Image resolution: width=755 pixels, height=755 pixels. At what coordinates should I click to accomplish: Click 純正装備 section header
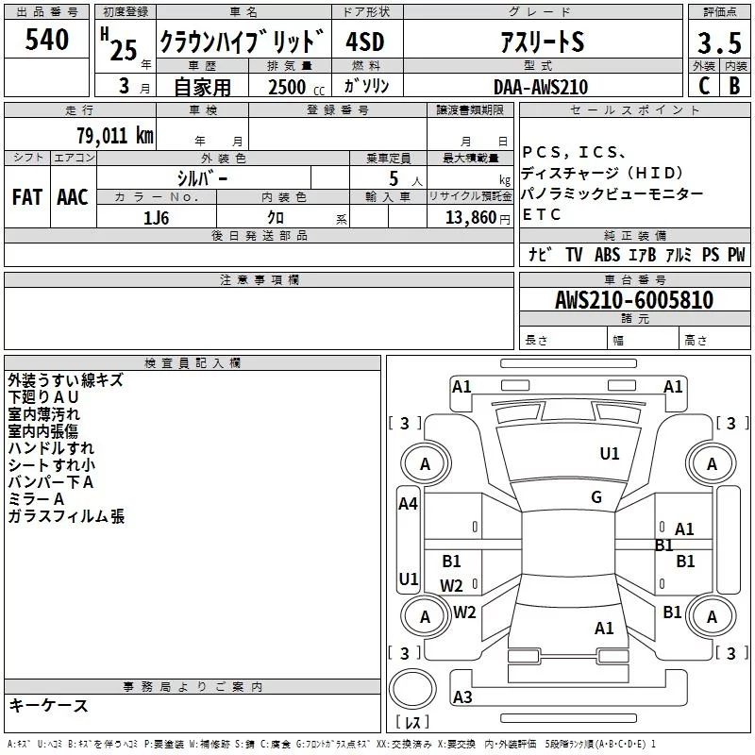pos(635,235)
